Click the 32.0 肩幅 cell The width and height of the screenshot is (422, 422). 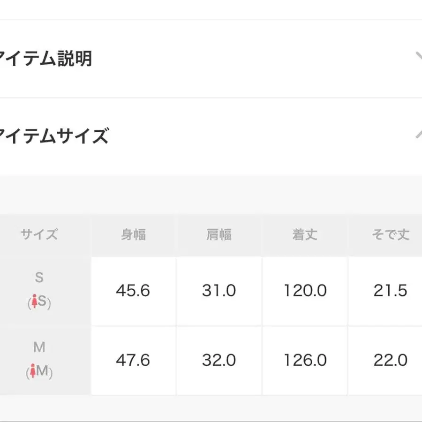pos(219,361)
